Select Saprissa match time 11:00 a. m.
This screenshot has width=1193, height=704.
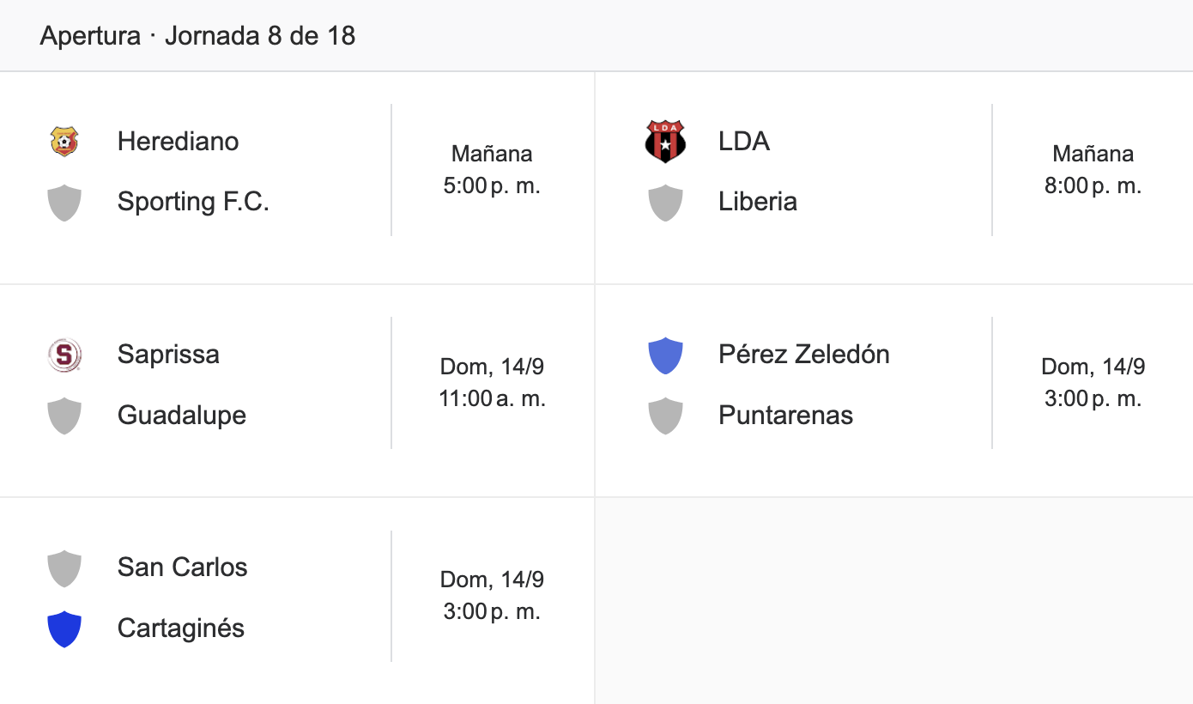tap(492, 398)
